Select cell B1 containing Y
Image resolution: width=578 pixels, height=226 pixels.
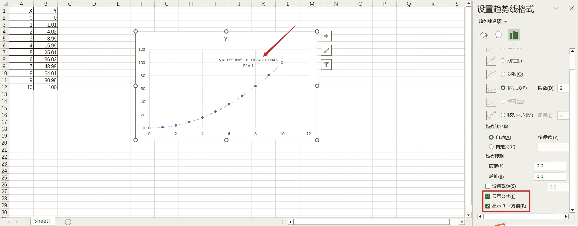[x=45, y=11]
